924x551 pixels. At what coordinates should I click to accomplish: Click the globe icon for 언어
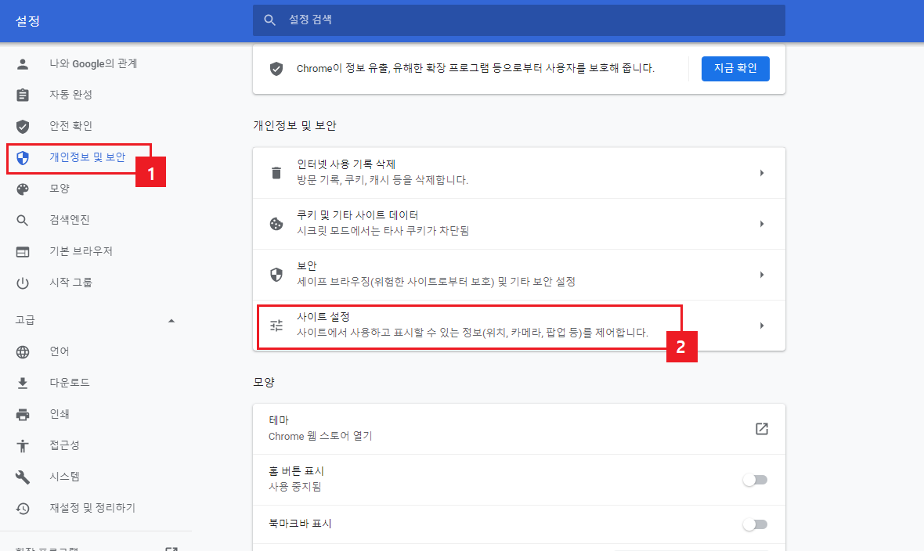[23, 352]
